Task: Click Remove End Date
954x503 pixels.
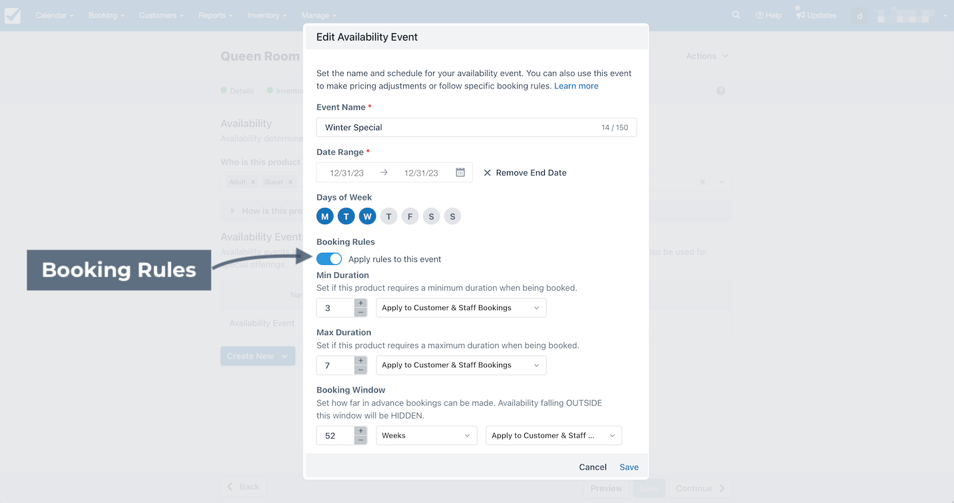Action: tap(531, 173)
